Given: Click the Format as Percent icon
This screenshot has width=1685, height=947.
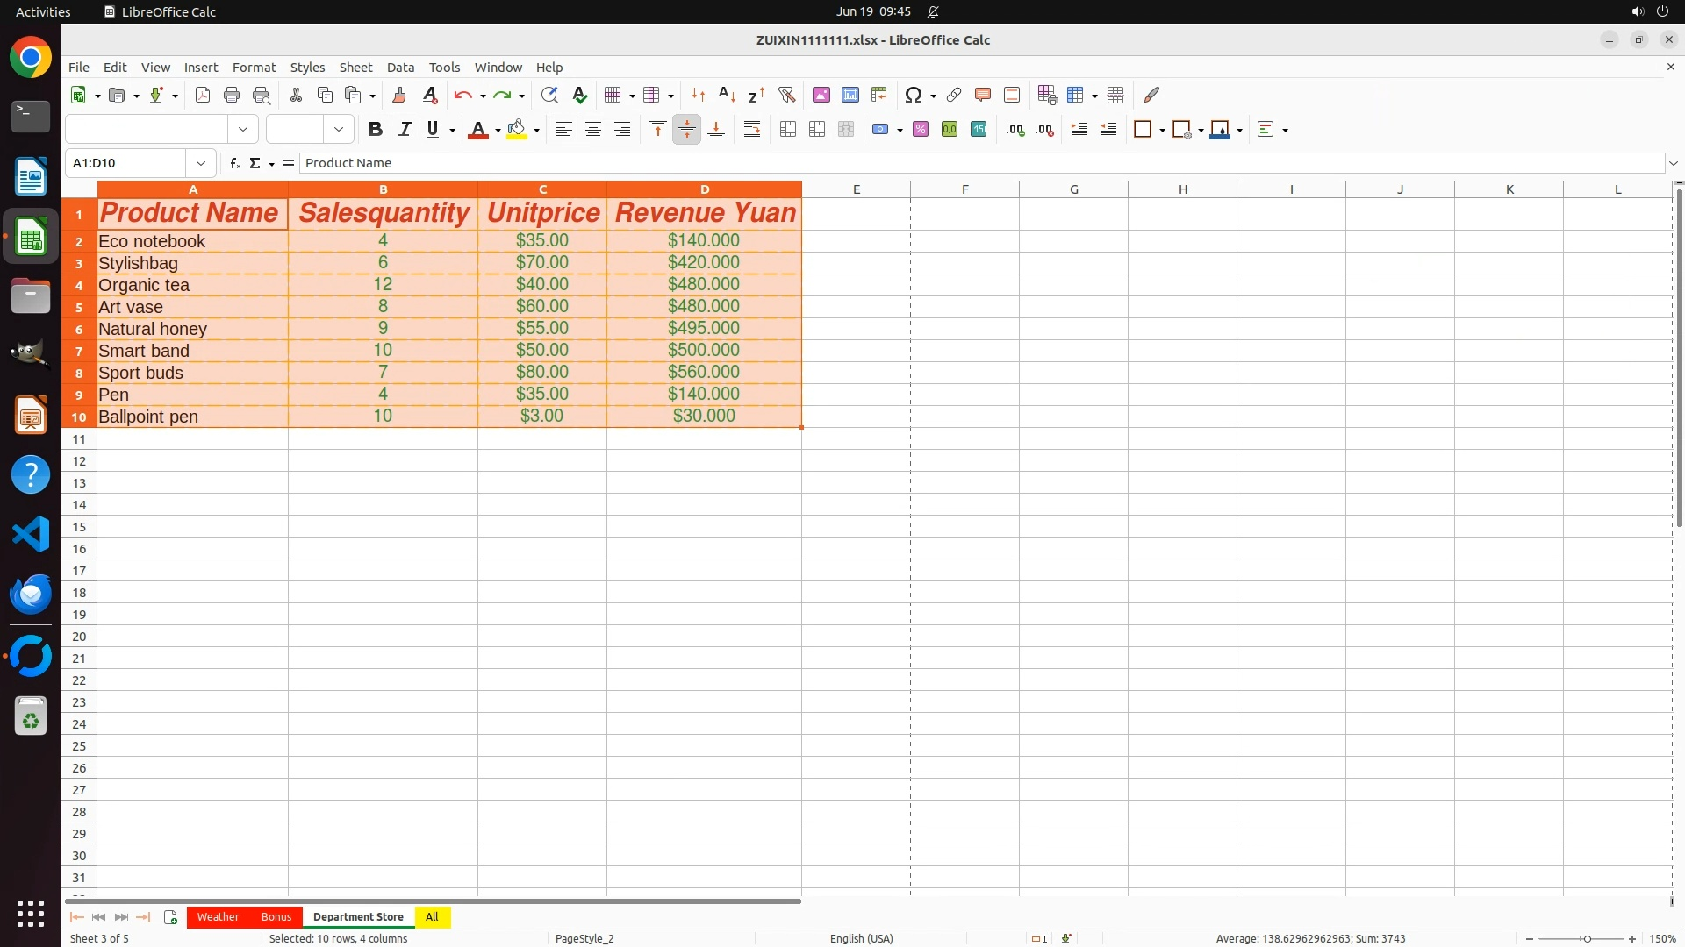Looking at the screenshot, I should [x=920, y=129].
